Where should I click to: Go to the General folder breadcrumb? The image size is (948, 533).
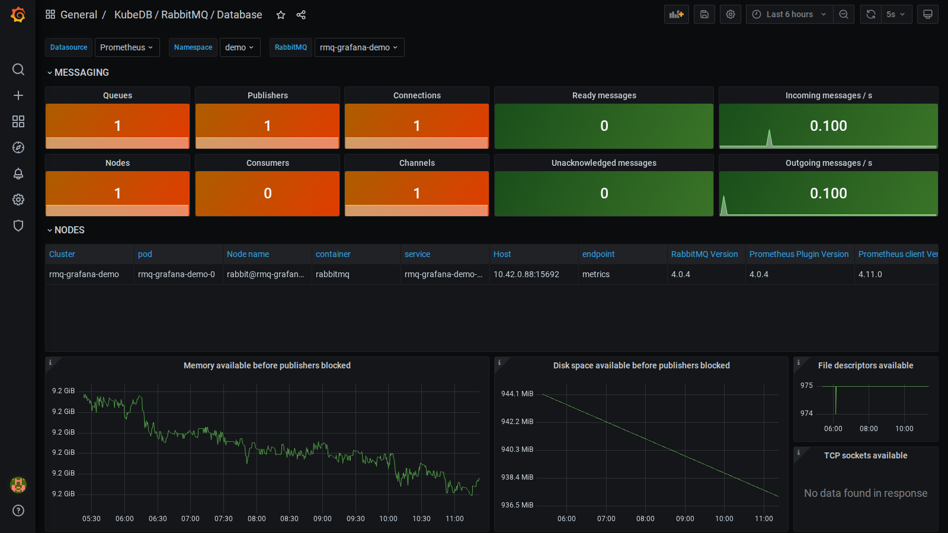79,15
